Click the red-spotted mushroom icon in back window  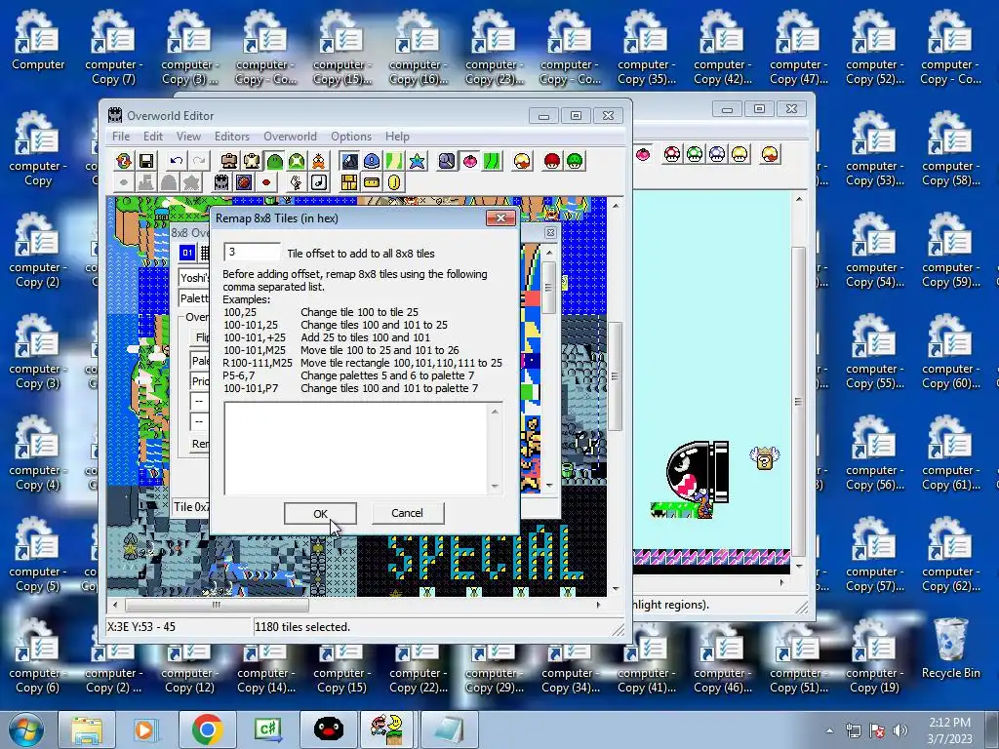click(x=672, y=154)
